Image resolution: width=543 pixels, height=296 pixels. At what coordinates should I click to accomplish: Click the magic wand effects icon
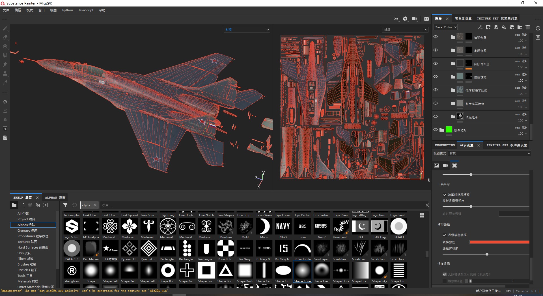click(x=480, y=27)
